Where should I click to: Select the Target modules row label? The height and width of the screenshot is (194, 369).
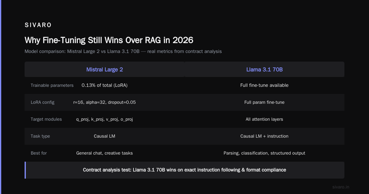pos(46,119)
